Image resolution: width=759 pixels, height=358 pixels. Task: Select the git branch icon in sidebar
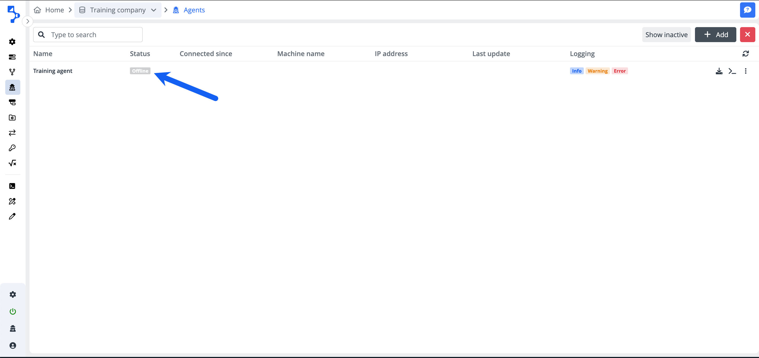click(12, 72)
